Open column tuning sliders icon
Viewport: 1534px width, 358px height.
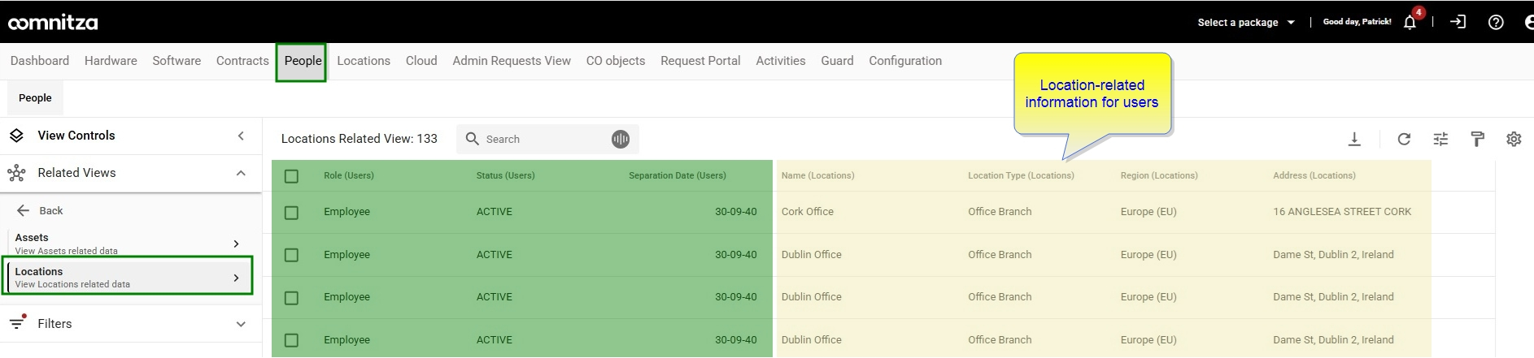[1440, 140]
